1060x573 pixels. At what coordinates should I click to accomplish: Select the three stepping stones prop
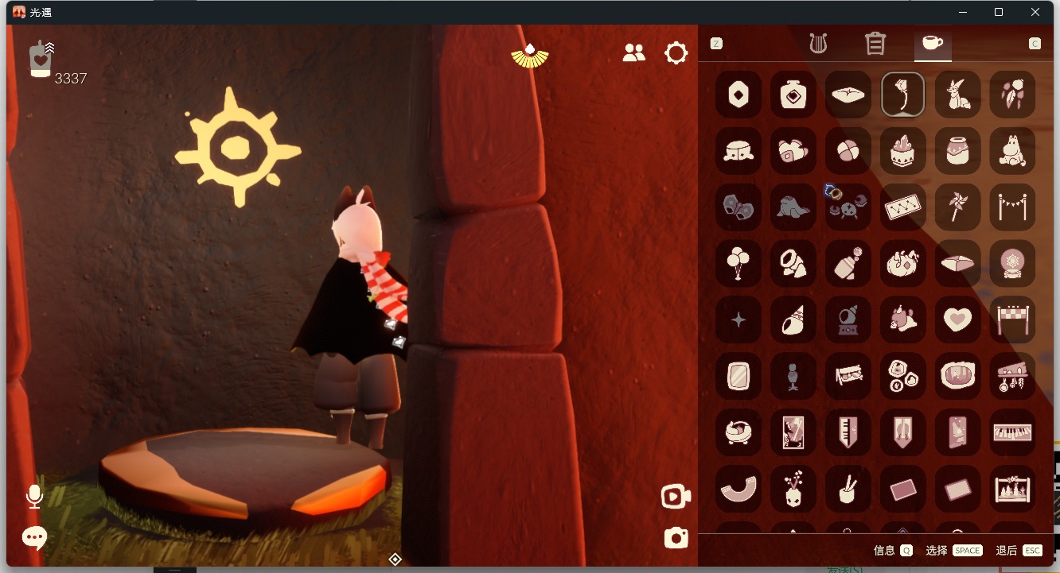pos(903,376)
